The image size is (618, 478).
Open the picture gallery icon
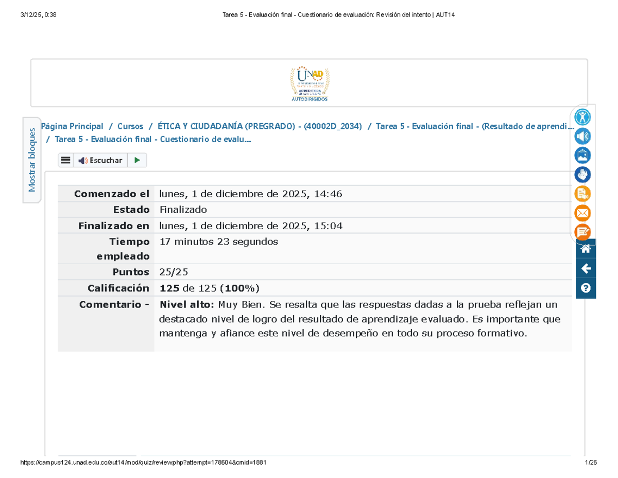[x=583, y=155]
